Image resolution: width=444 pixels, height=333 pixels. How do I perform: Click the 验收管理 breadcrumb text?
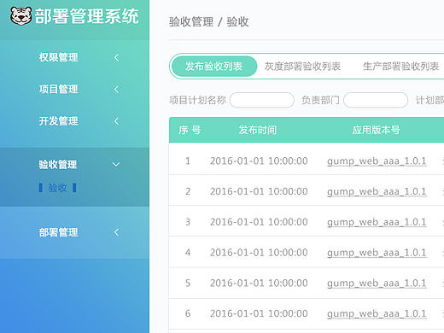[191, 22]
